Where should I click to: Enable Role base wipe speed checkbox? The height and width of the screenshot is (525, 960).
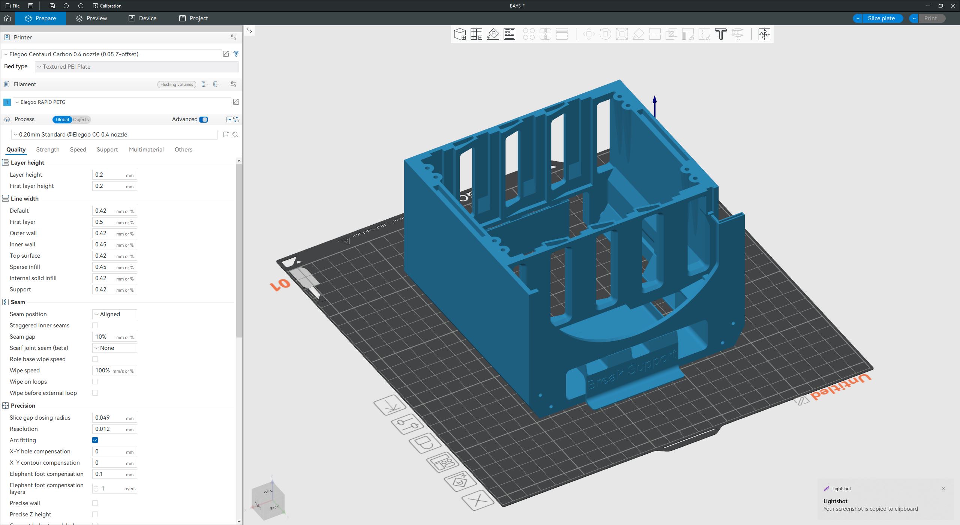click(95, 359)
